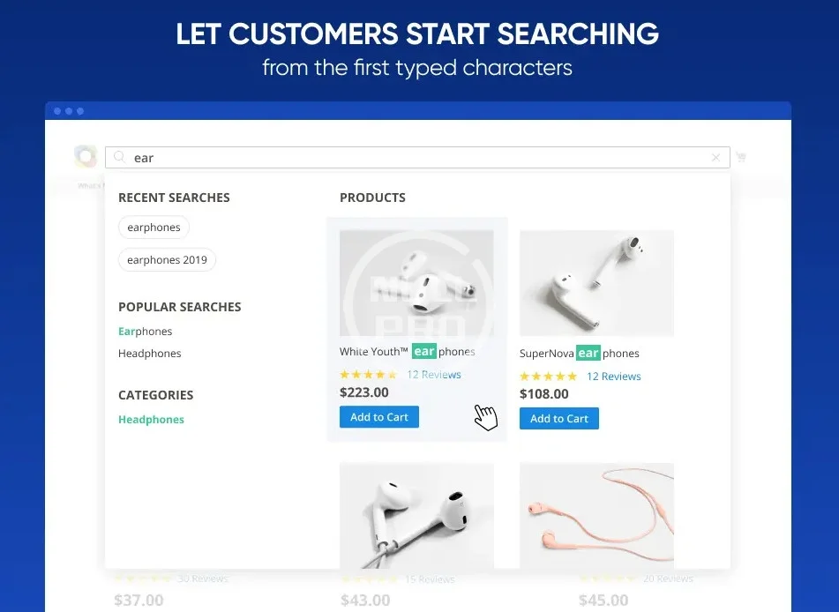
Task: Choose popular search 'Earphones'
Action: pyautogui.click(x=146, y=332)
